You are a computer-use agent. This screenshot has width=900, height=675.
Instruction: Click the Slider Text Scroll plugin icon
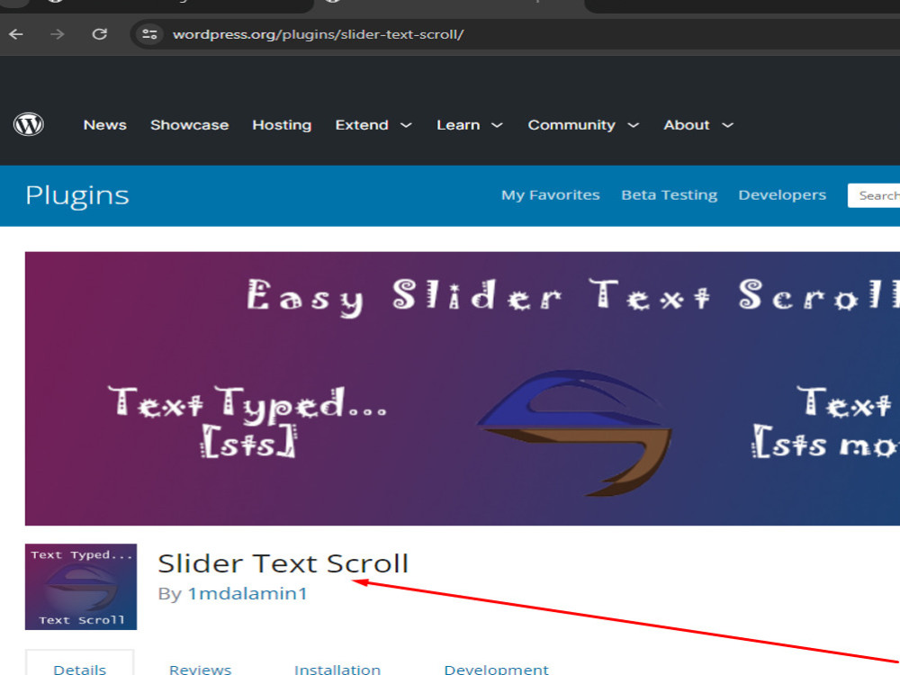pos(81,587)
